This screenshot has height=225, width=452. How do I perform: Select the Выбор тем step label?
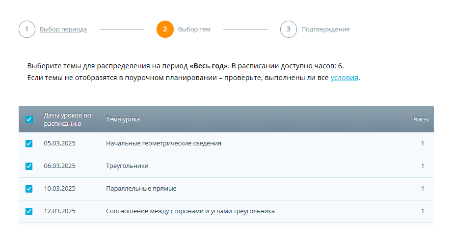click(x=194, y=29)
